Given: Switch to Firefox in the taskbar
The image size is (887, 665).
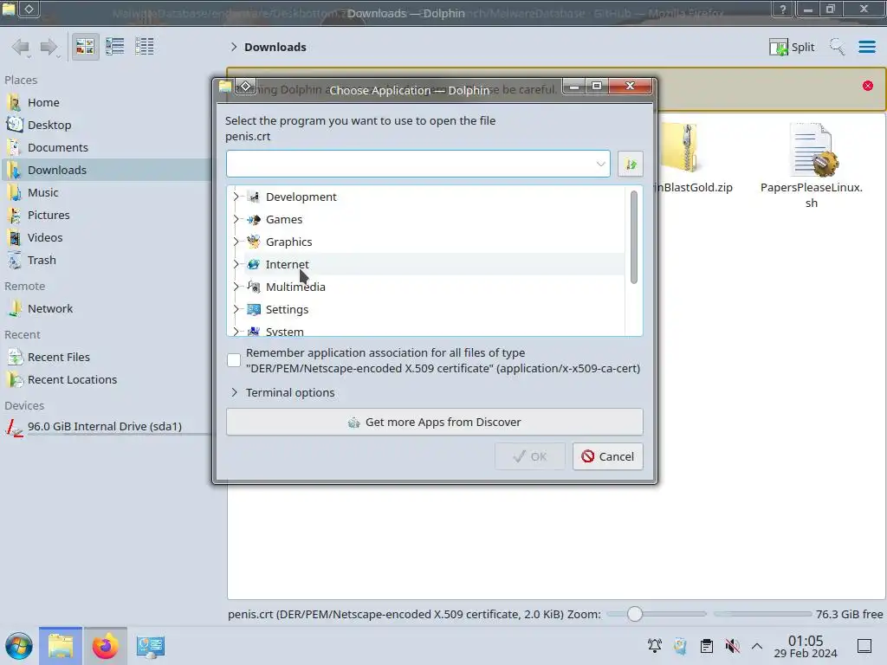Looking at the screenshot, I should click(105, 646).
